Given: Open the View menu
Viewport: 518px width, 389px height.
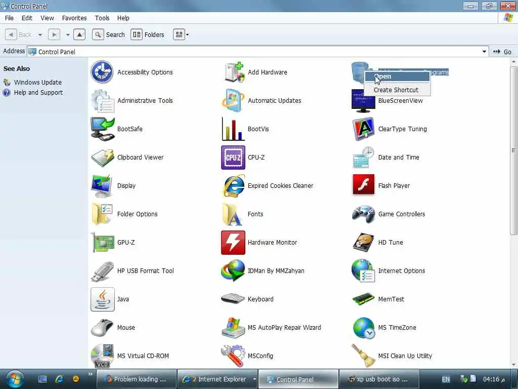Looking at the screenshot, I should 47,18.
